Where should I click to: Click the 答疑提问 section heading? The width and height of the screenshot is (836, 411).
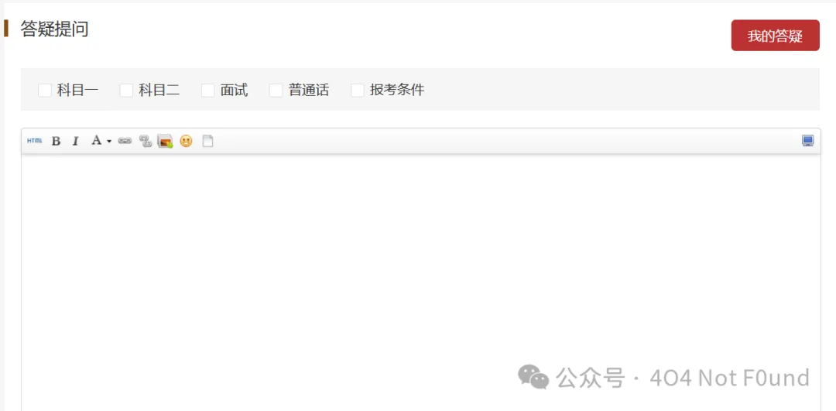(x=54, y=29)
